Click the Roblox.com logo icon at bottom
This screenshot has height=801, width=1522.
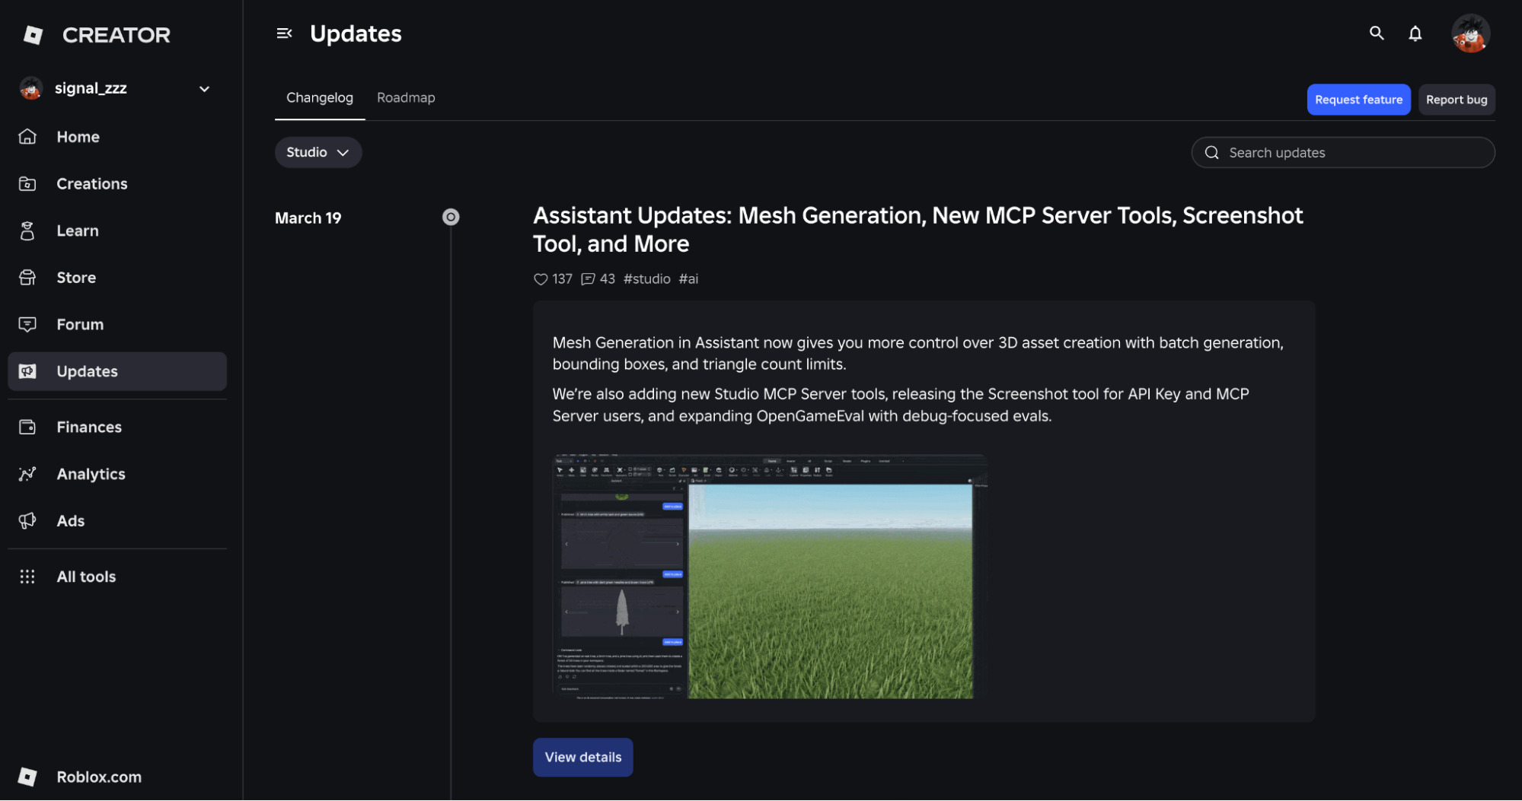(27, 777)
